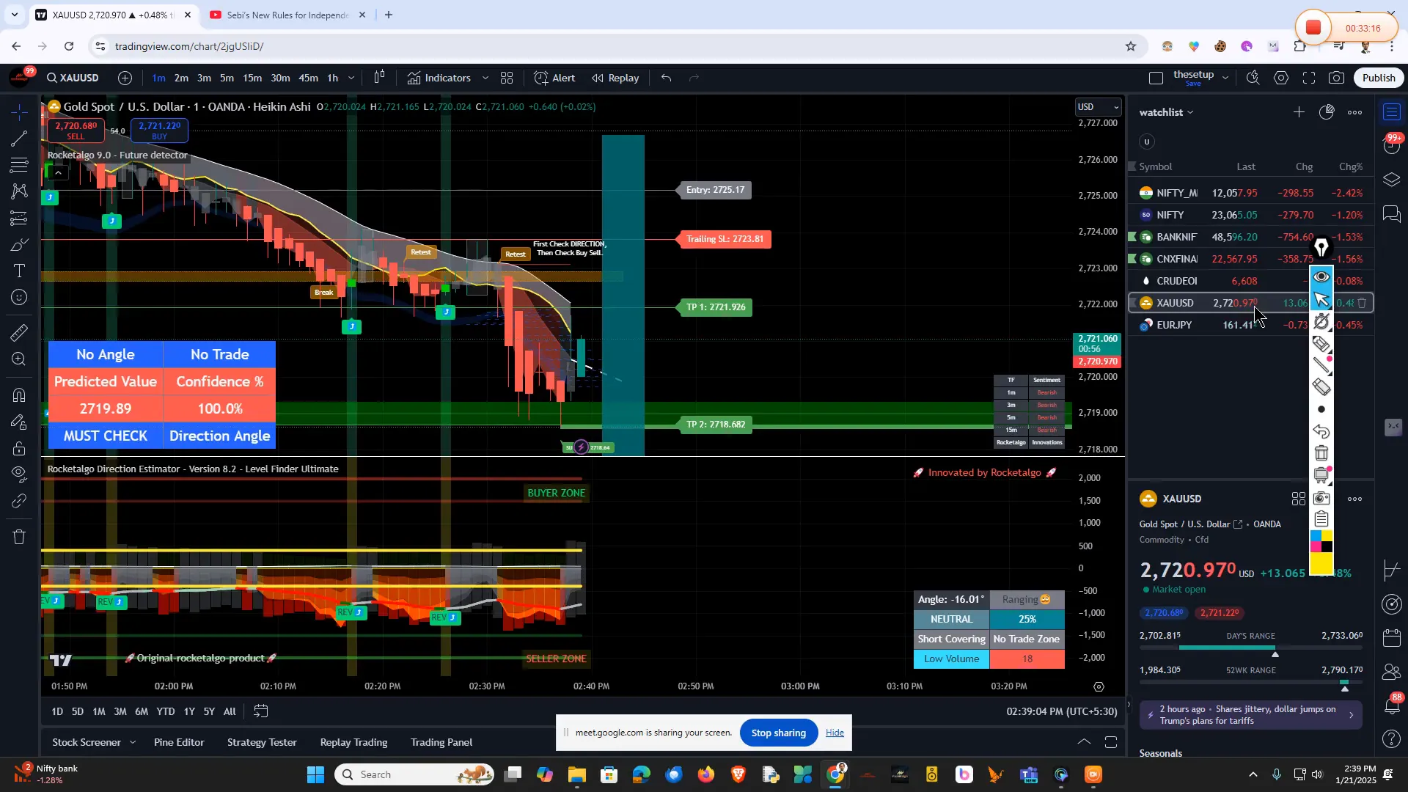The height and width of the screenshot is (792, 1408).
Task: Toggle lock all drawings padlock
Action: 20,448
